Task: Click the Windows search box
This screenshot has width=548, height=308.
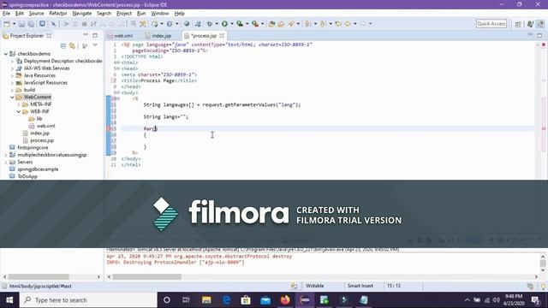Action: pyautogui.click(x=88, y=300)
